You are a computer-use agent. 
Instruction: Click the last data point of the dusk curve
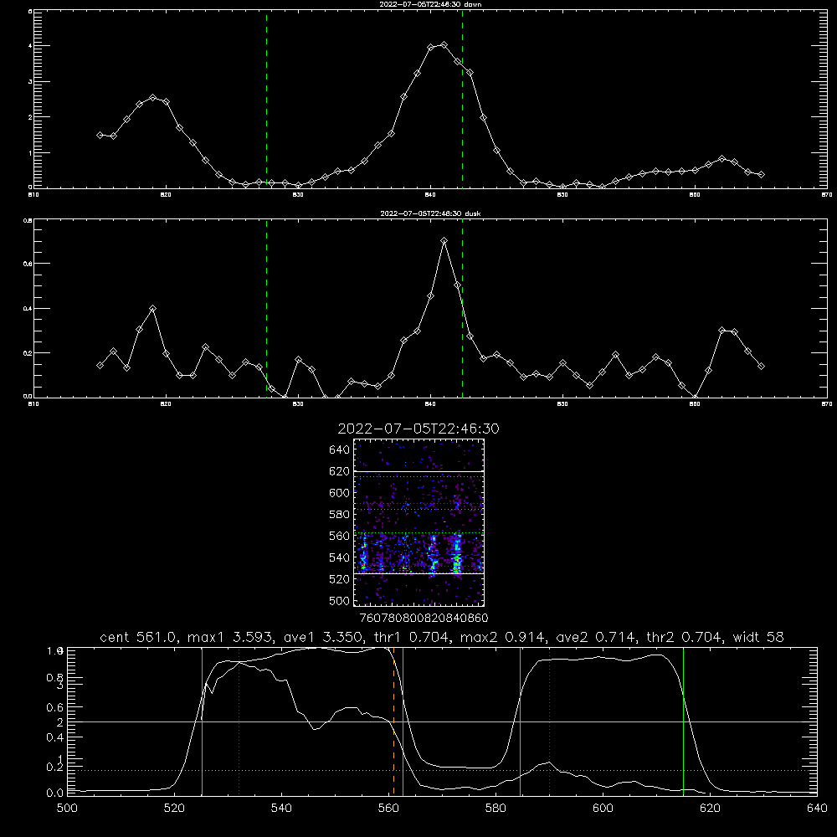[761, 367]
